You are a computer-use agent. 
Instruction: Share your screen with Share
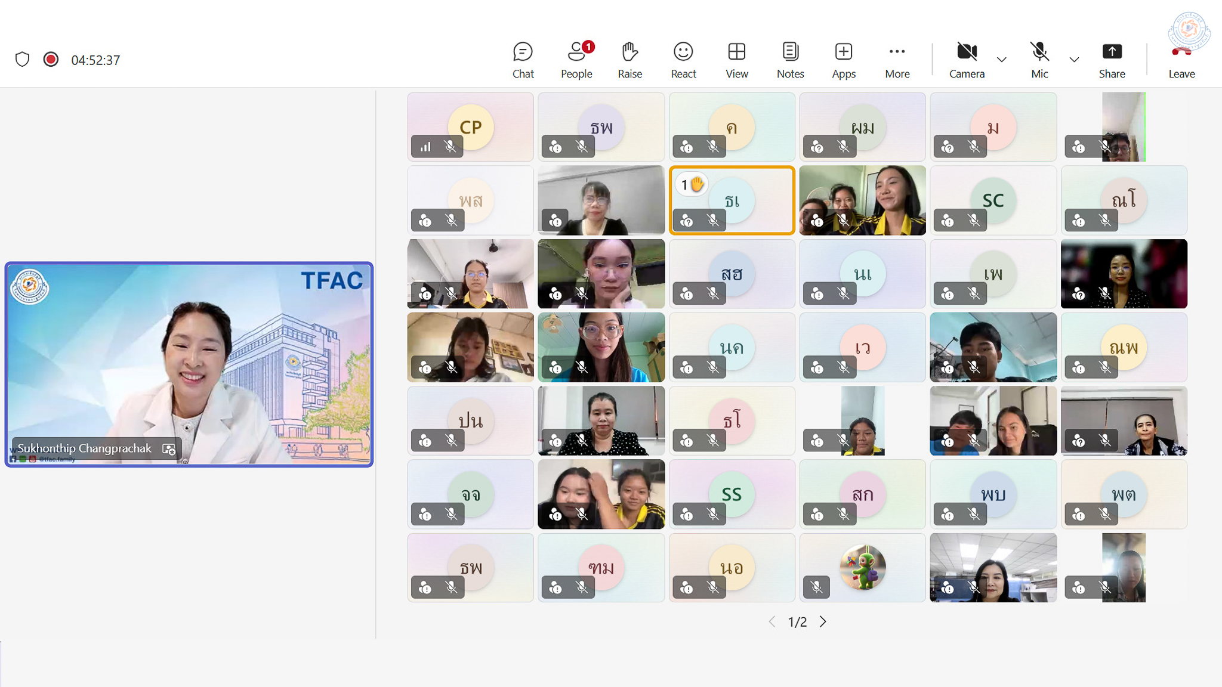point(1112,60)
